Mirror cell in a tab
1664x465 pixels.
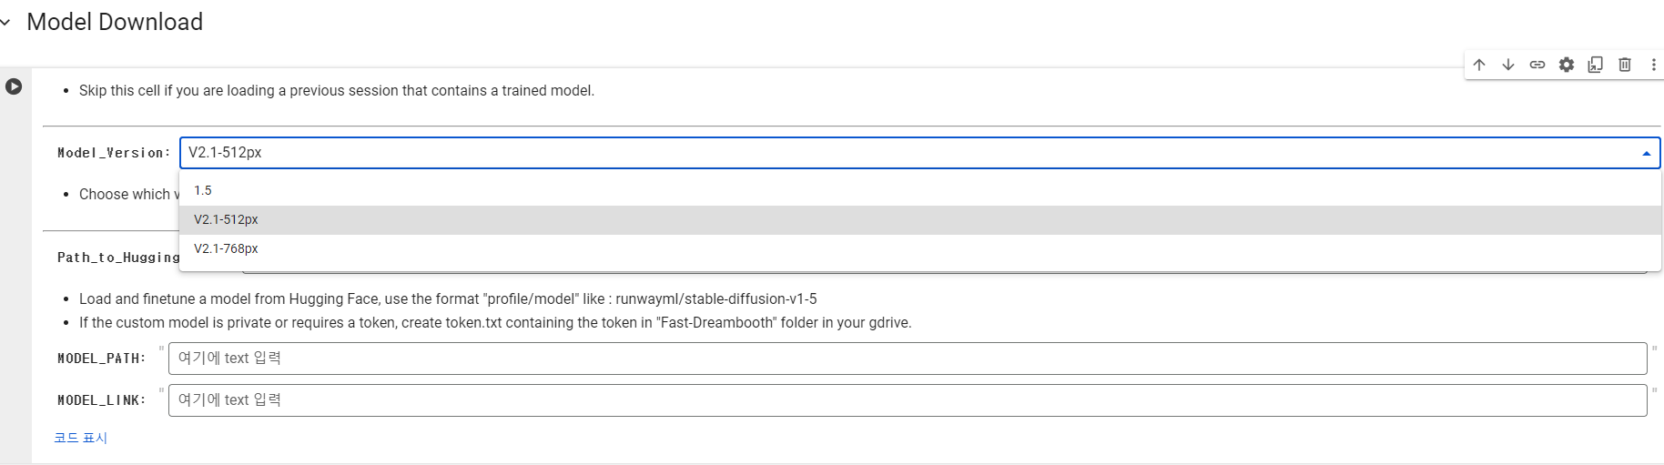(1596, 65)
